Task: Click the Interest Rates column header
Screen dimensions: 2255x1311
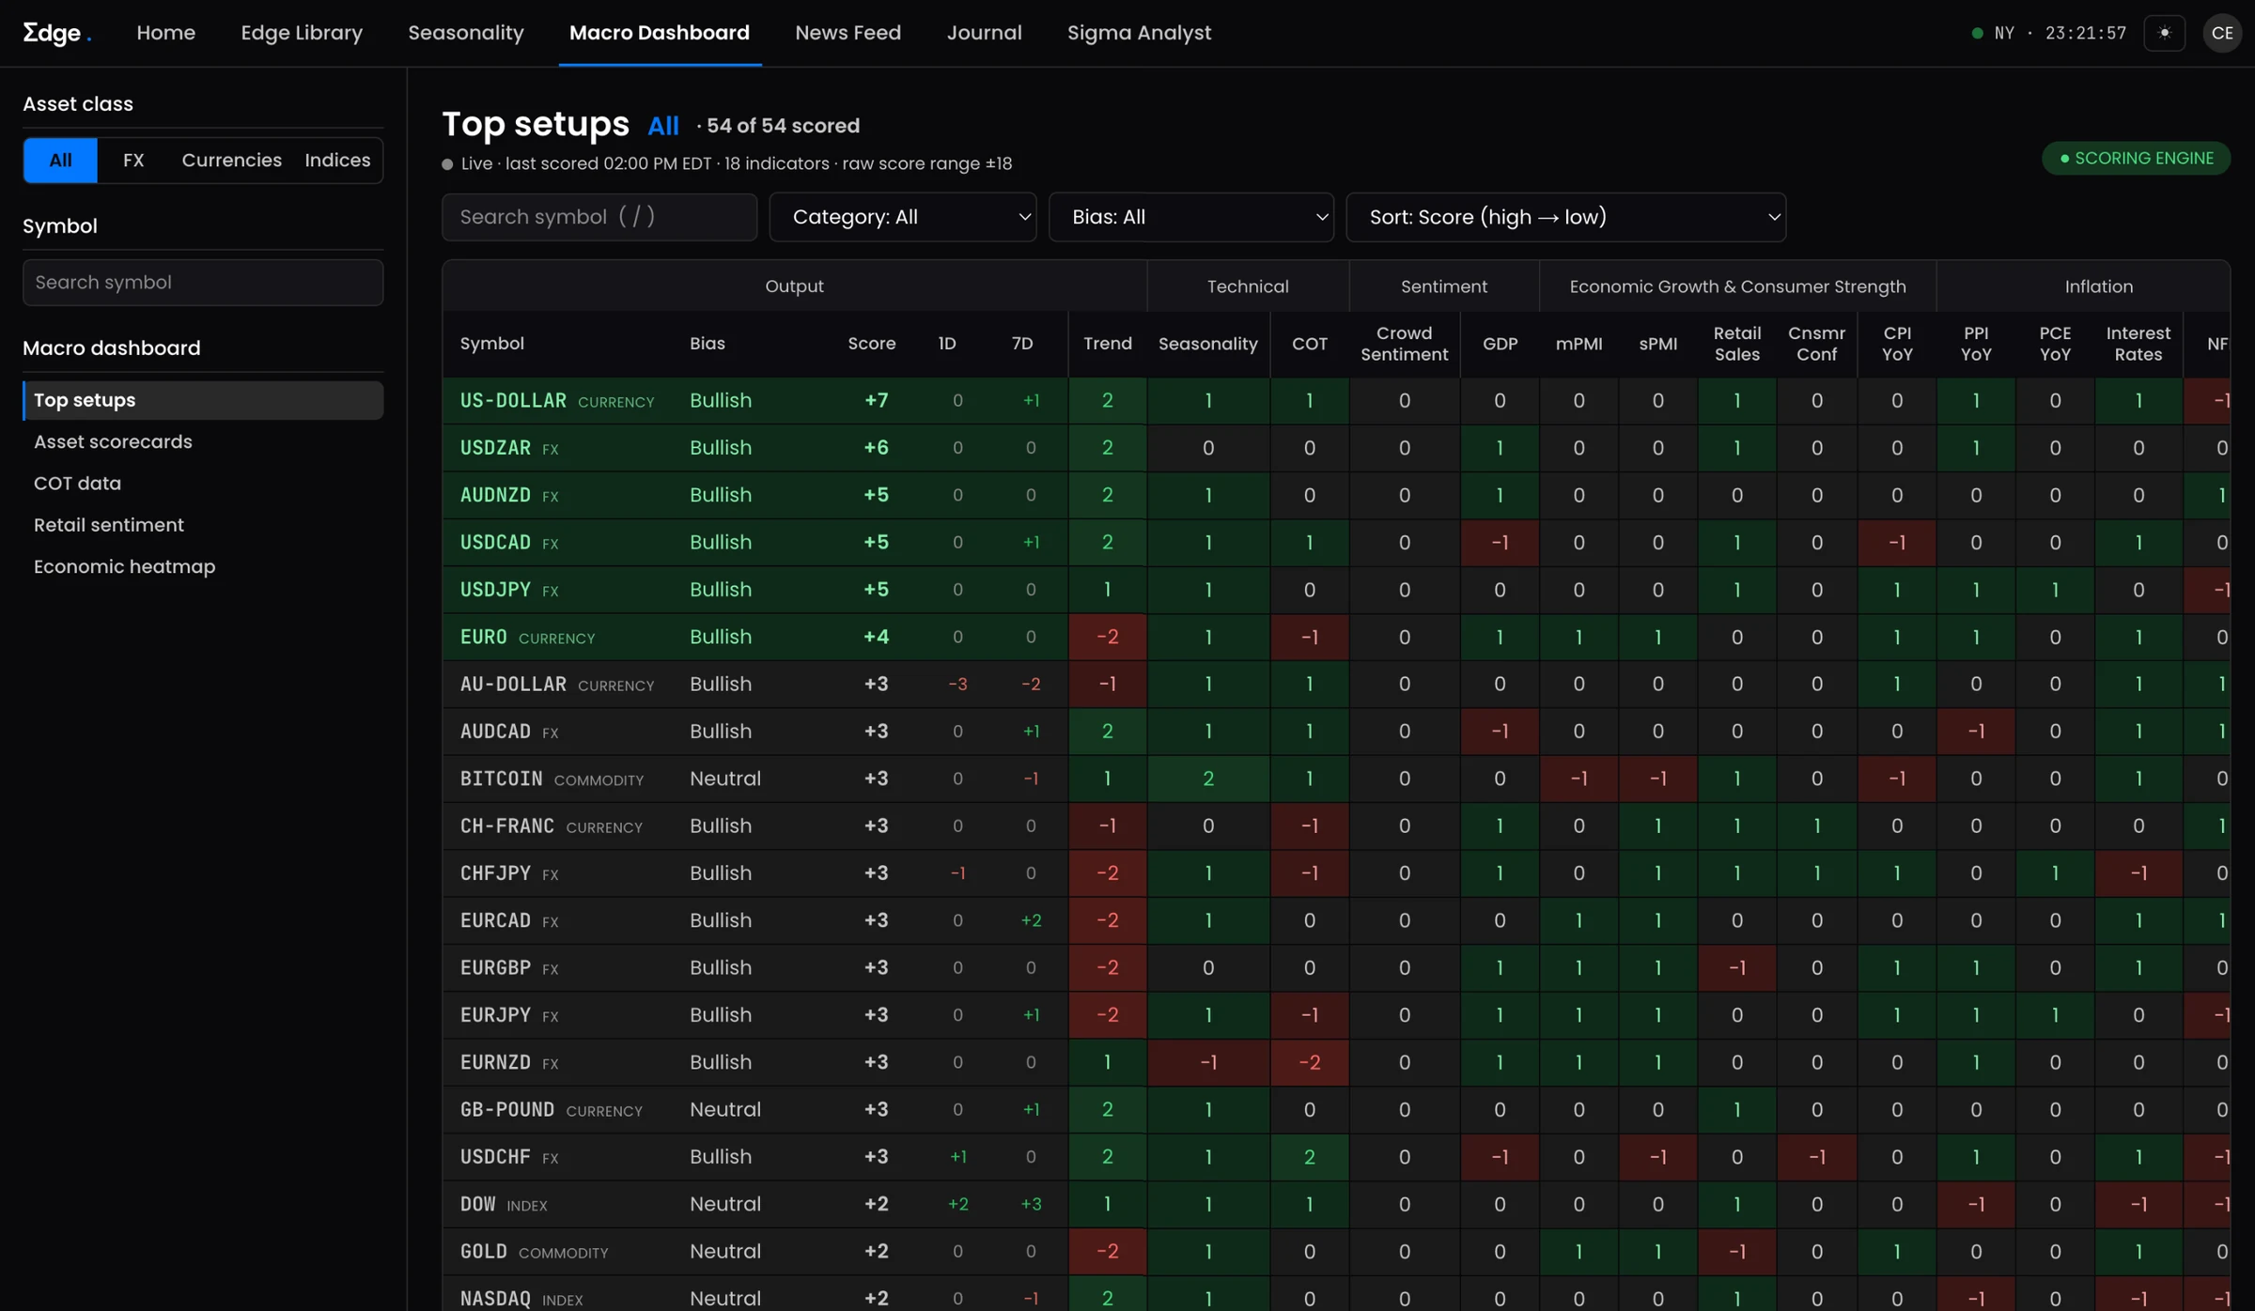Action: click(2138, 344)
